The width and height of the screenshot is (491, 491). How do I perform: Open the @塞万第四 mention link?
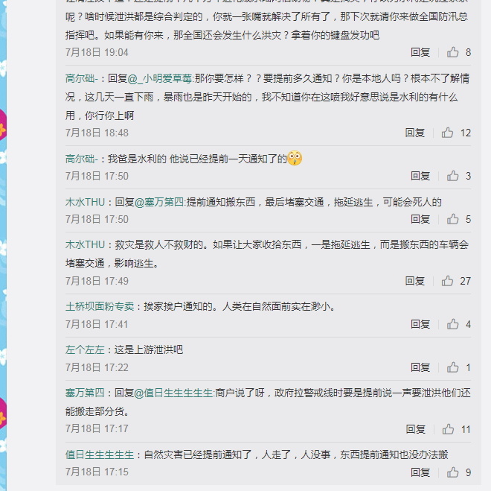coord(159,202)
